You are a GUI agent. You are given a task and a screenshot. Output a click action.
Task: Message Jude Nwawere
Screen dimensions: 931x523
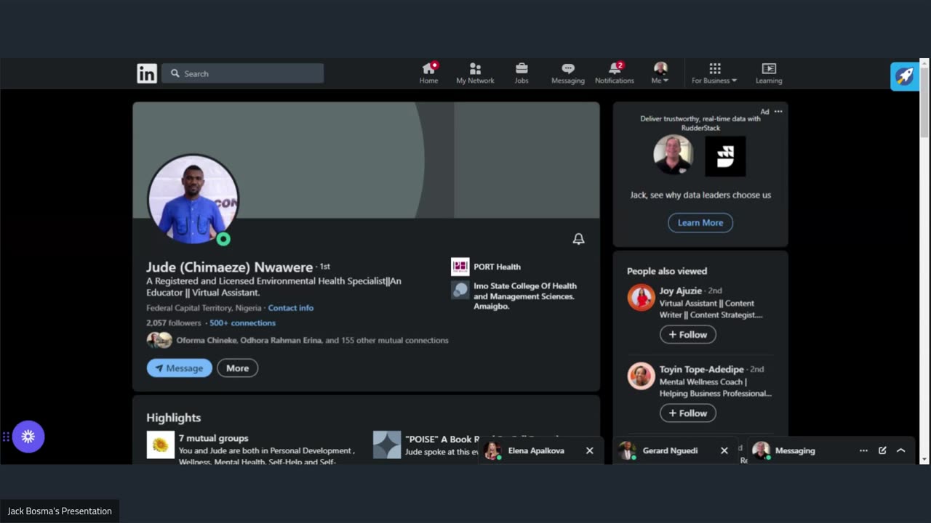(180, 368)
